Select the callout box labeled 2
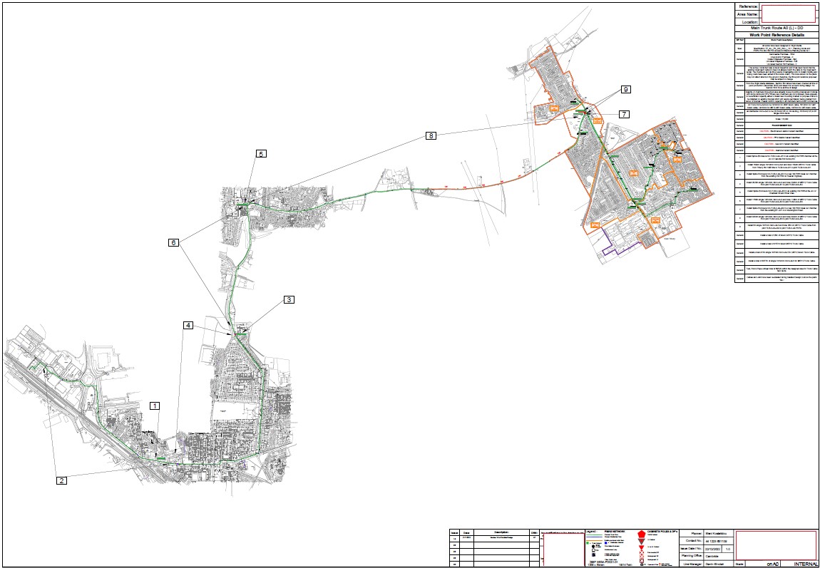 pyautogui.click(x=62, y=480)
